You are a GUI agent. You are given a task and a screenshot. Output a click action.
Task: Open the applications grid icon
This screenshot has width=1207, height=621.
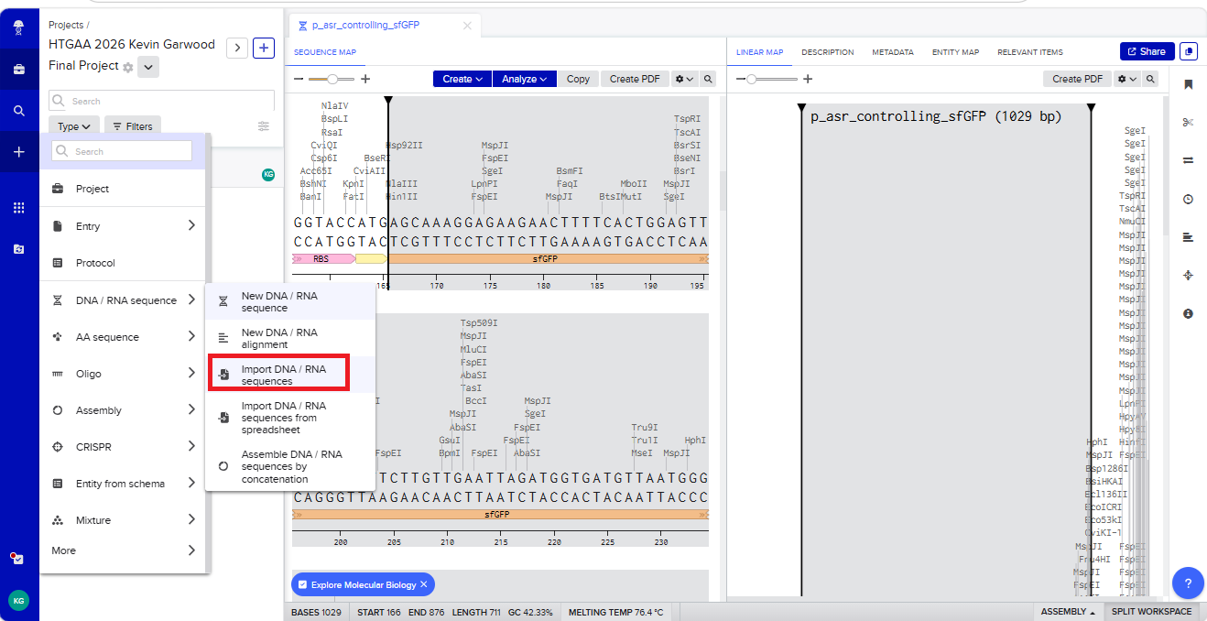[19, 208]
